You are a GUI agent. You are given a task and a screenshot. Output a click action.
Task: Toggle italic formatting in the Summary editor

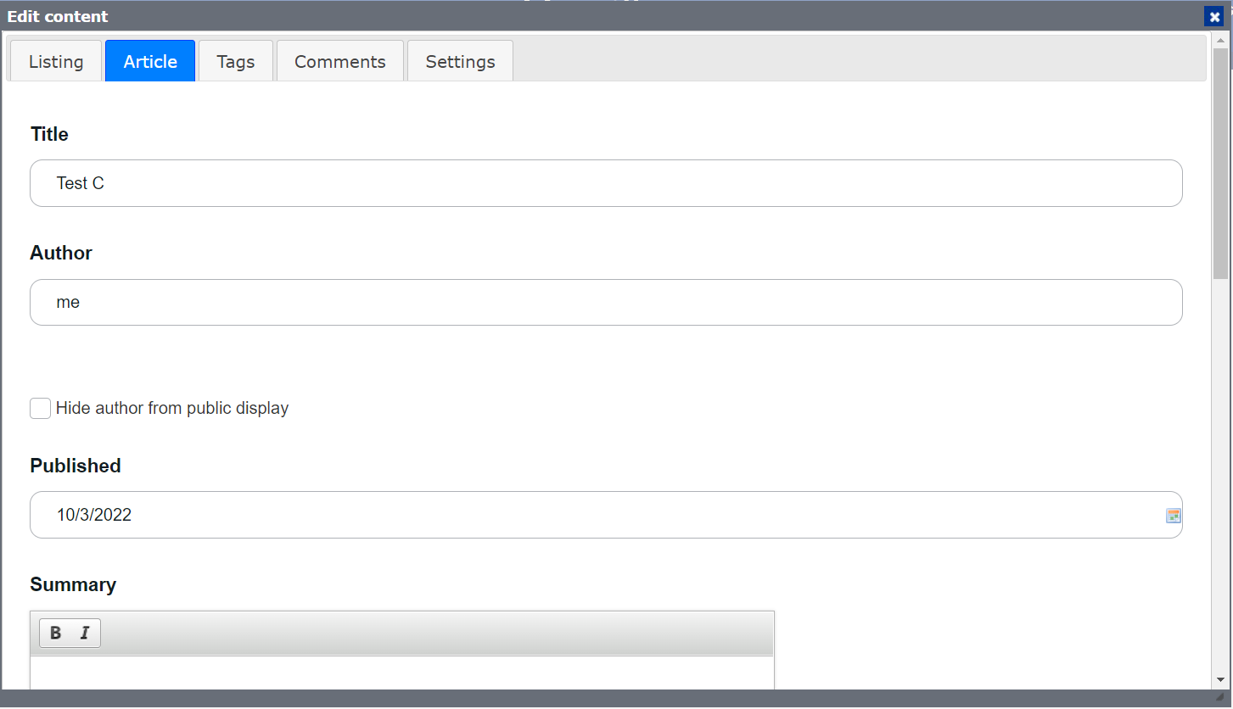point(85,633)
